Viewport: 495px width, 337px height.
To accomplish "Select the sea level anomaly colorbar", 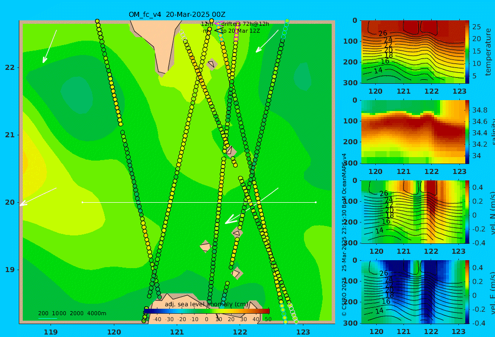I will (x=207, y=311).
